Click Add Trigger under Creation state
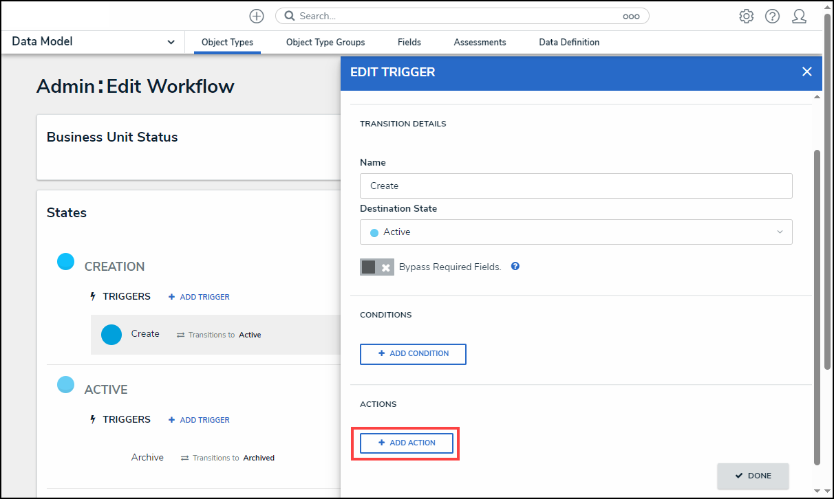The height and width of the screenshot is (499, 834). [x=199, y=297]
